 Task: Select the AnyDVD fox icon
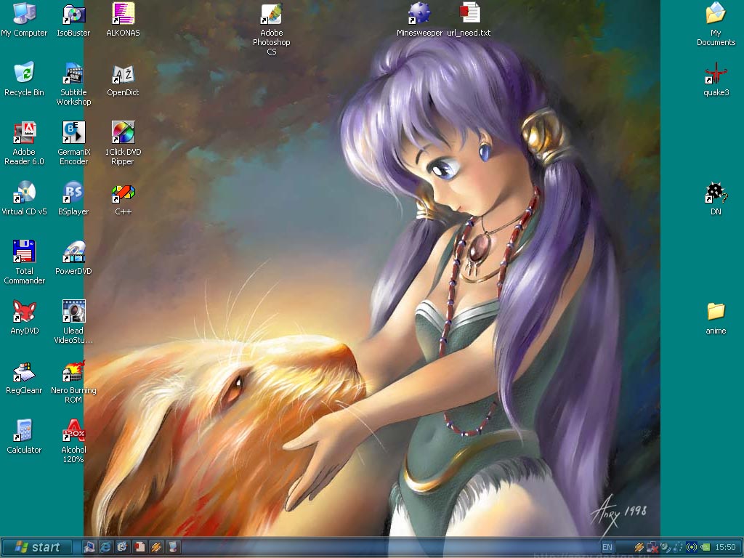[x=24, y=312]
